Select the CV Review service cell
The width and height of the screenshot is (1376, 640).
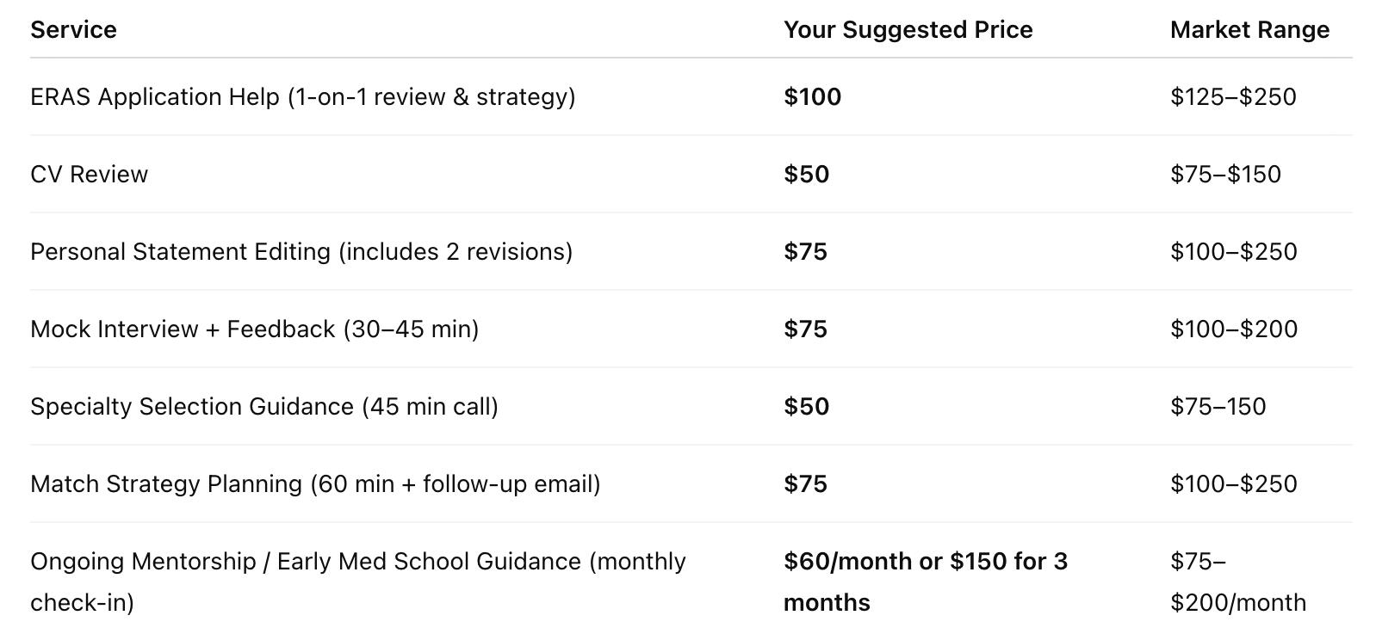click(x=89, y=174)
